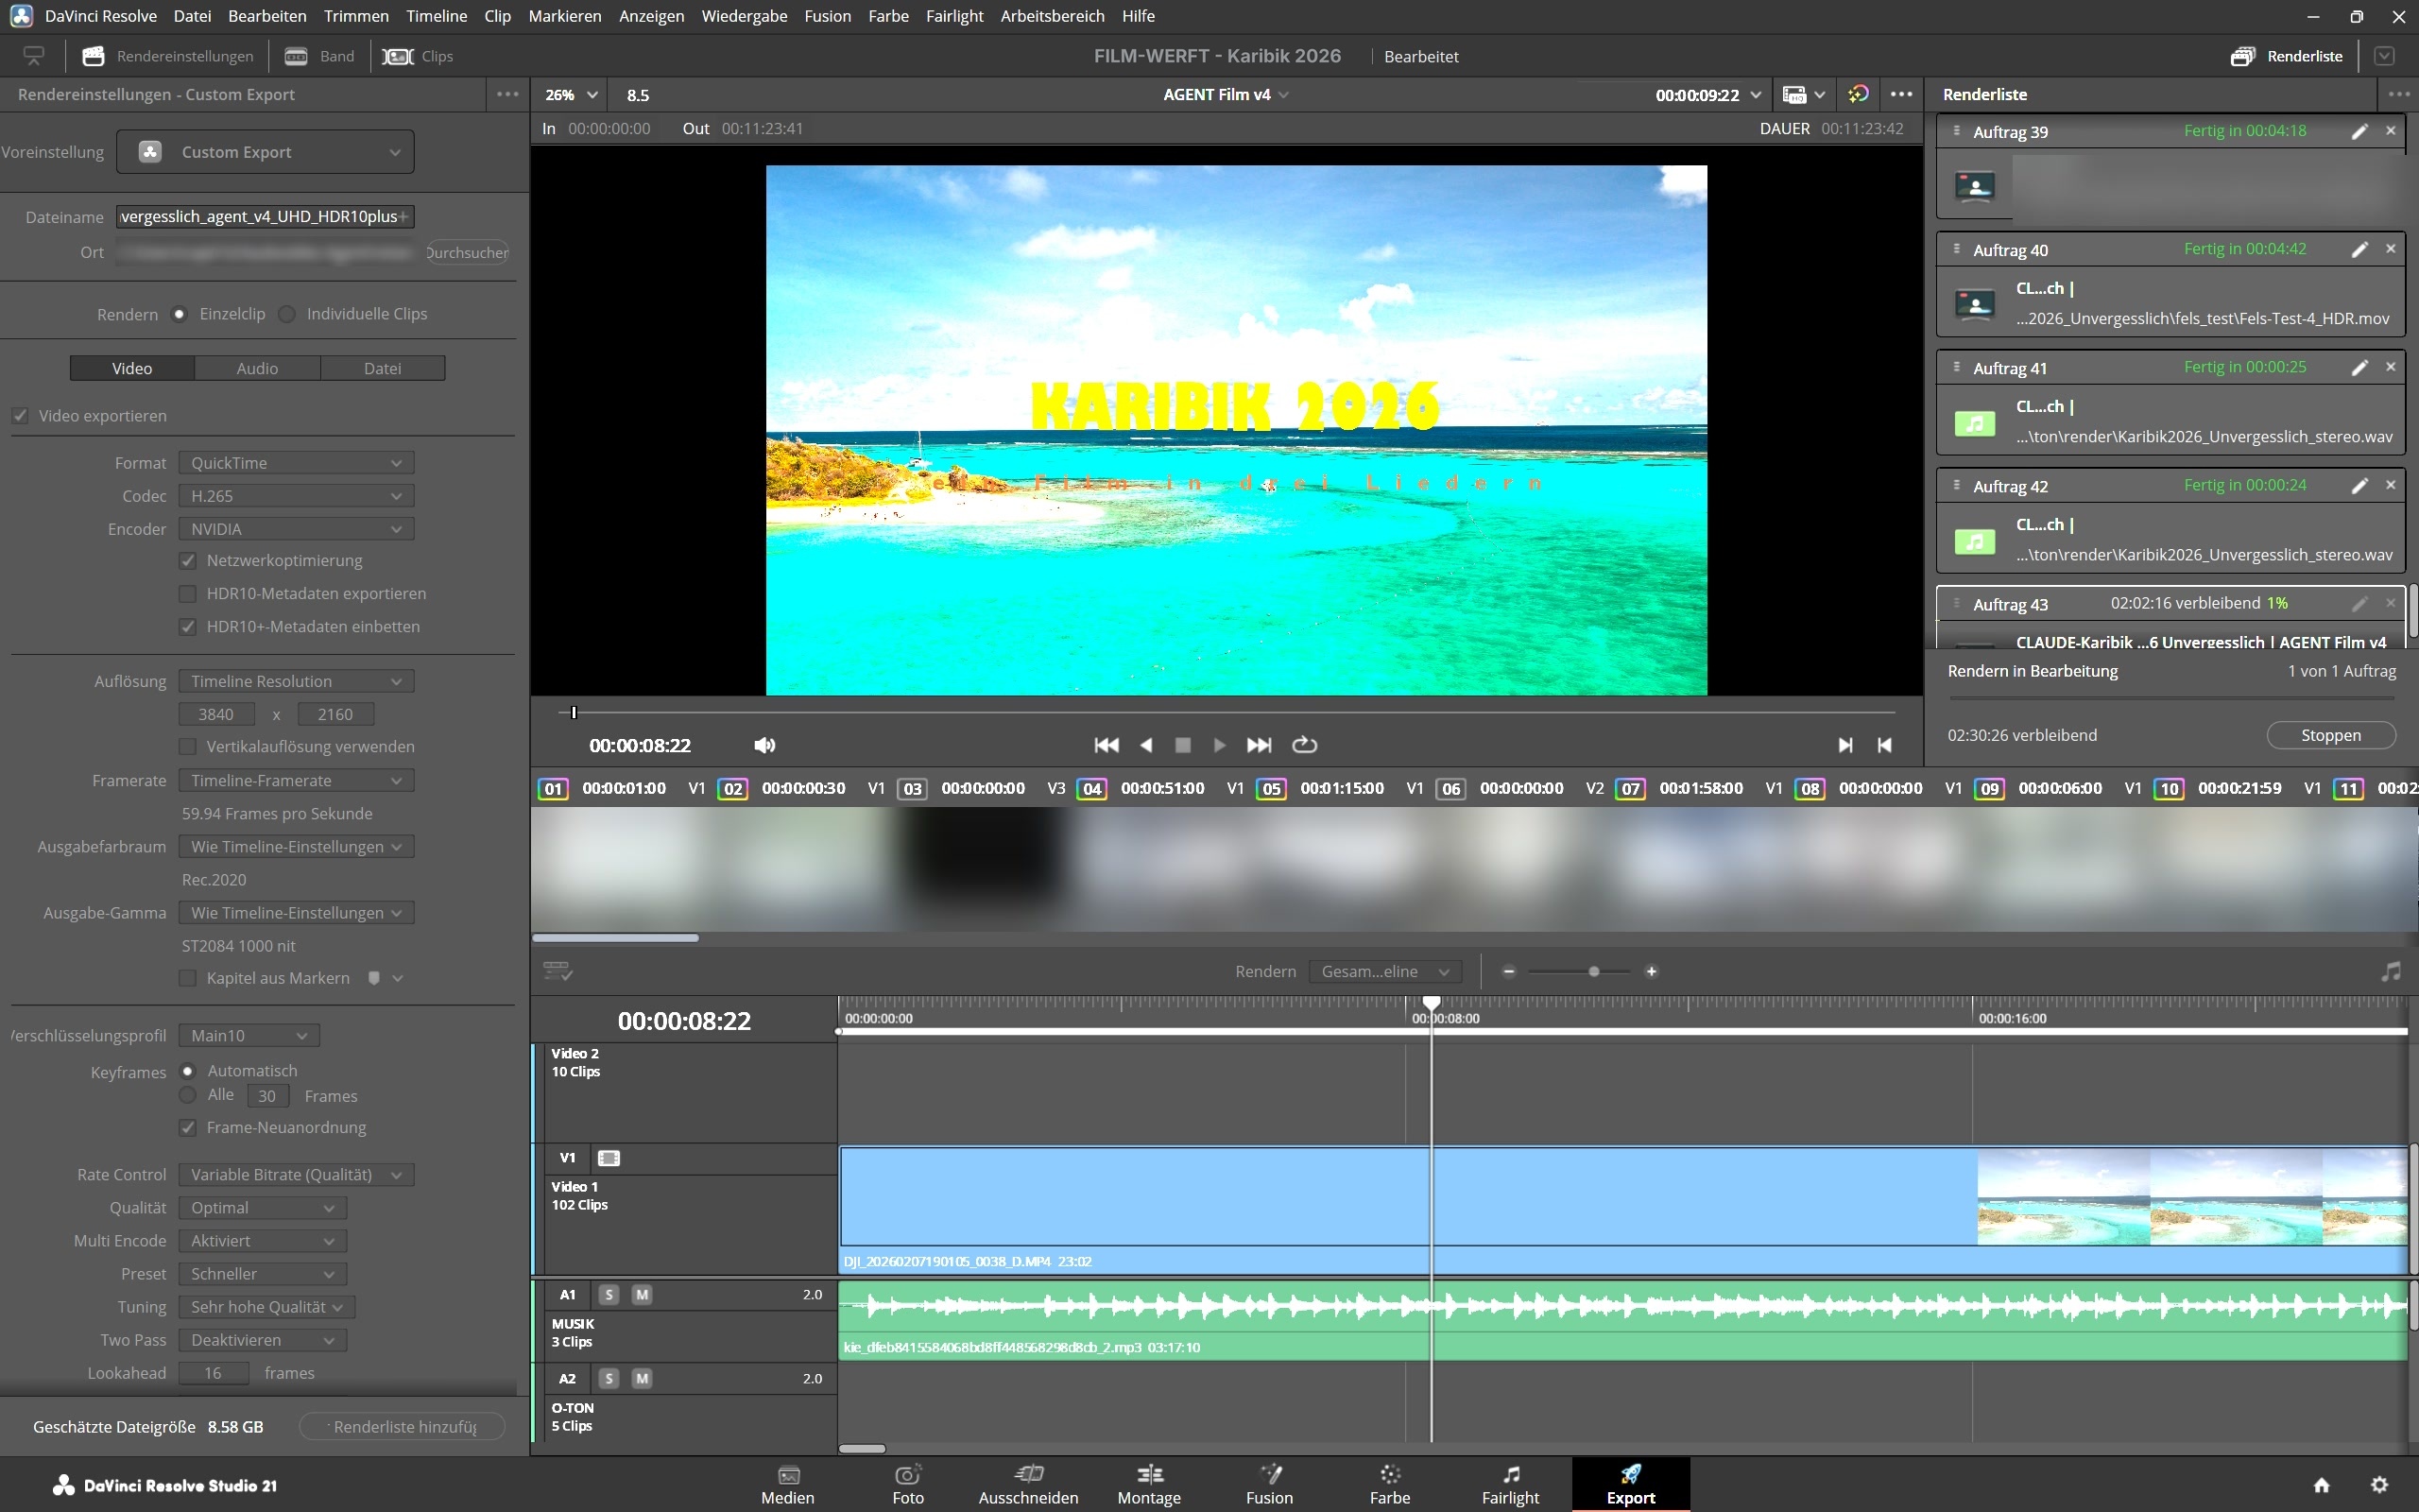Click the Stoppen render button
This screenshot has height=1512, width=2419.
point(2330,735)
